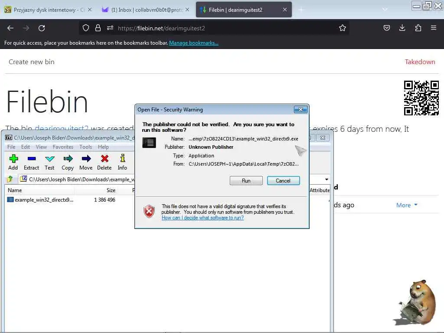Reload the Filebin page
This screenshot has width=444, height=333.
pos(42,28)
